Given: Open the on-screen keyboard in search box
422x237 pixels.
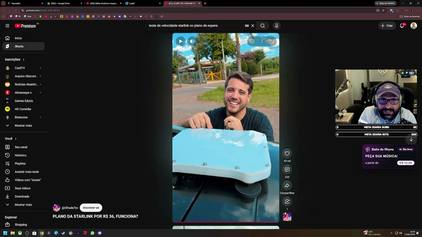Looking at the screenshot, I should click(247, 26).
